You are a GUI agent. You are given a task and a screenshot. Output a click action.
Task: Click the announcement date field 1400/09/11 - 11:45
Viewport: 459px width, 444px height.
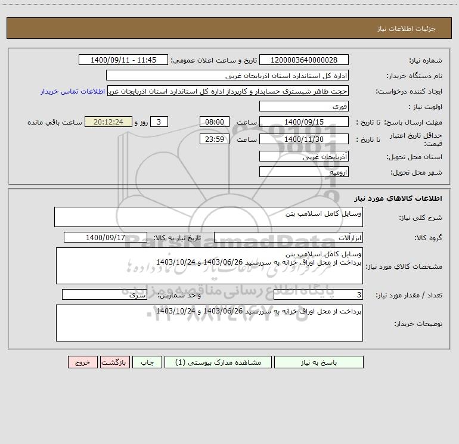coord(123,60)
